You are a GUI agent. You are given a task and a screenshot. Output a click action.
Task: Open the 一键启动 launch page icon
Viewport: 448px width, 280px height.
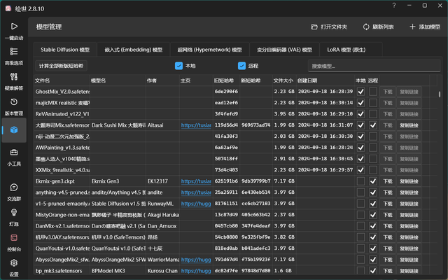pyautogui.click(x=14, y=29)
